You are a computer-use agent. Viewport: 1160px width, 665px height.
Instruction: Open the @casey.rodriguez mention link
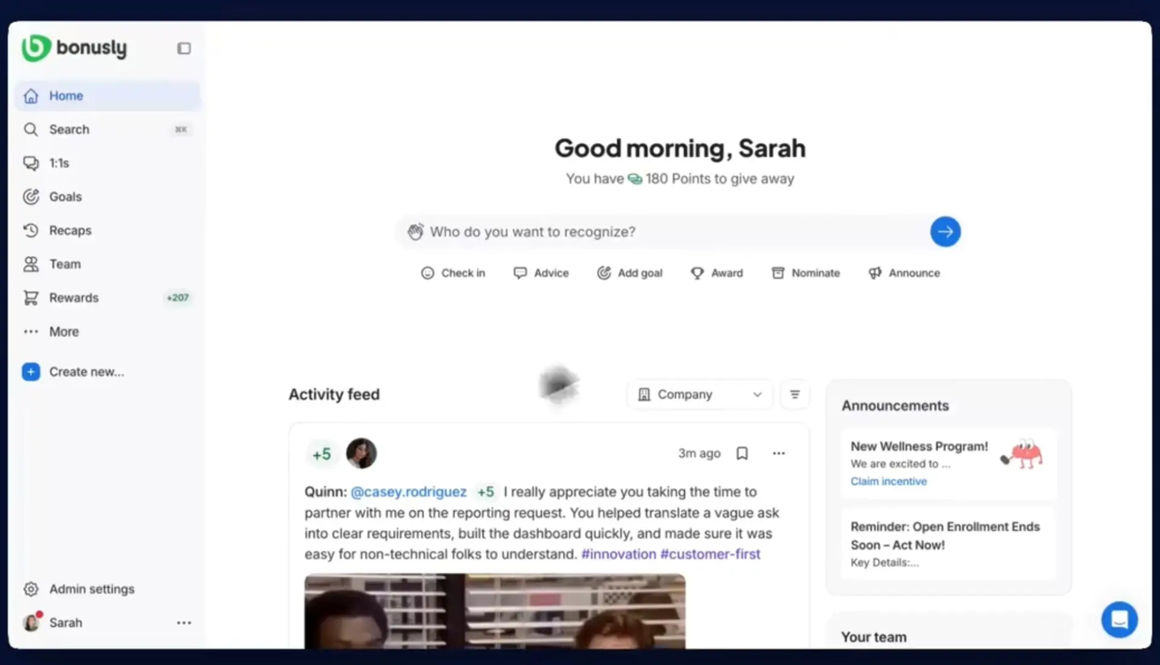pos(408,492)
